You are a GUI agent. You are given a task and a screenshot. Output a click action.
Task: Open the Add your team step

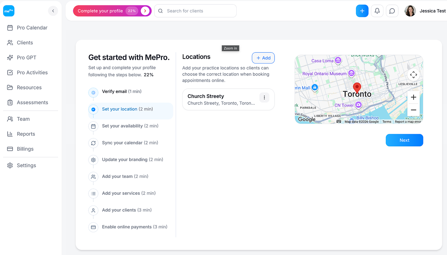click(131, 177)
